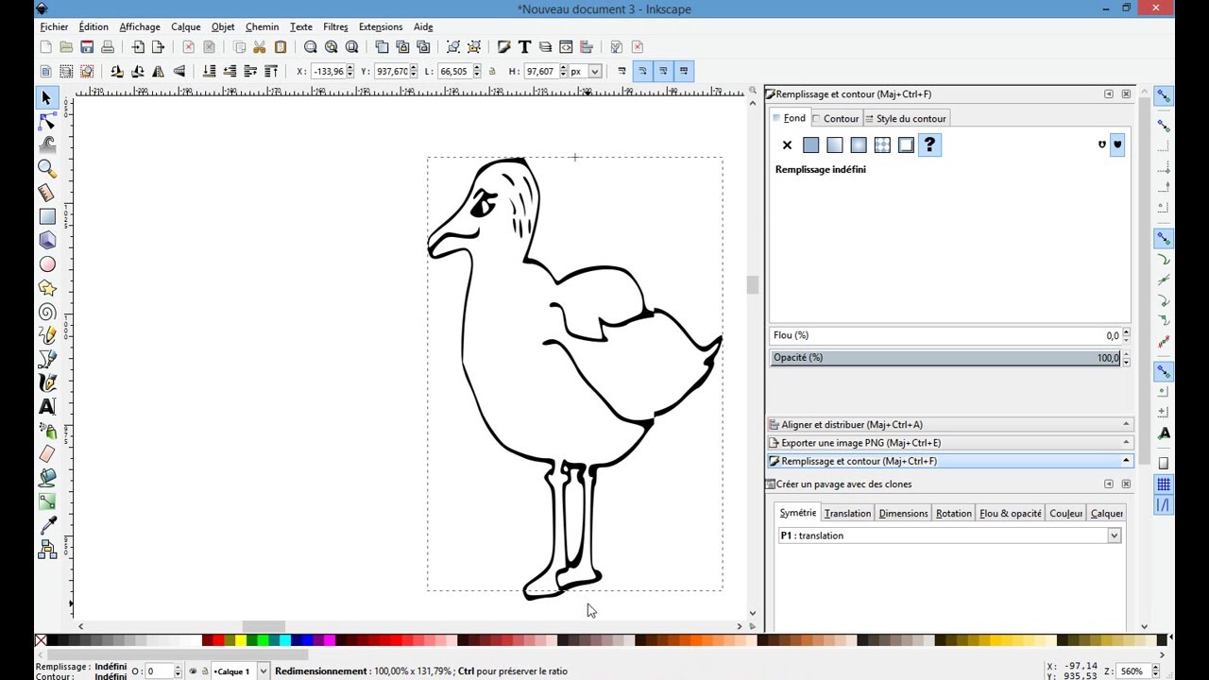Flip selection horizontally icon
This screenshot has height=680, width=1209.
click(x=159, y=71)
